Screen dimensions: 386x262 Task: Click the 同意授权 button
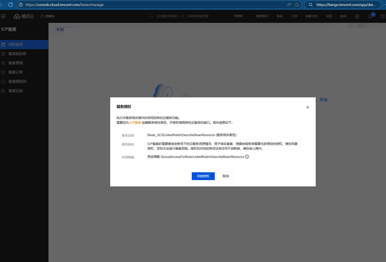tap(203, 176)
